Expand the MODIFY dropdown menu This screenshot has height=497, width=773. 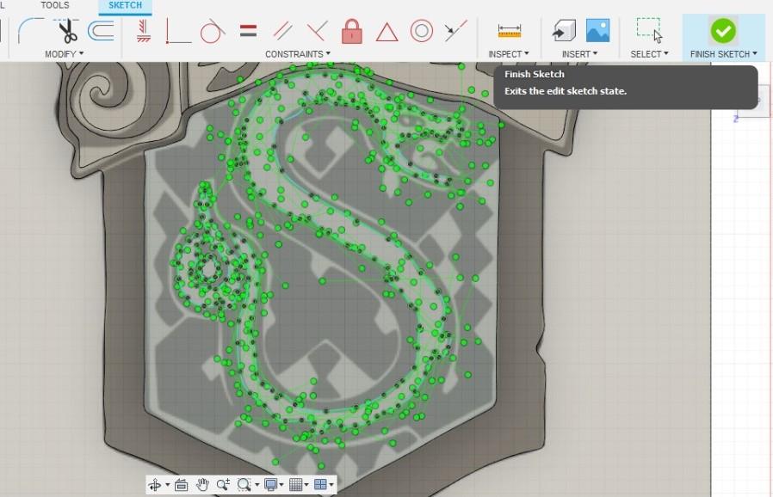tap(64, 54)
